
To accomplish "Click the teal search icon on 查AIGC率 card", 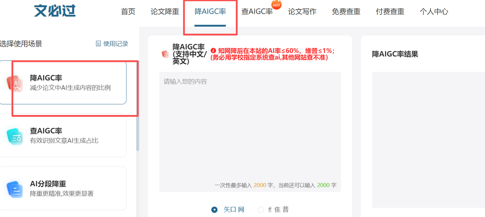I will pyautogui.click(x=15, y=136).
